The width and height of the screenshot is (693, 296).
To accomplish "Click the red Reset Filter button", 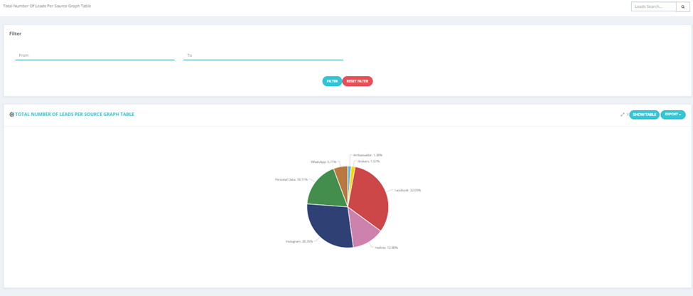I will [x=358, y=81].
